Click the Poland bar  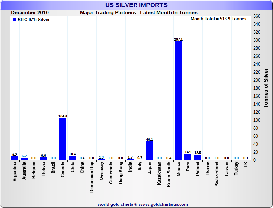coord(198,157)
